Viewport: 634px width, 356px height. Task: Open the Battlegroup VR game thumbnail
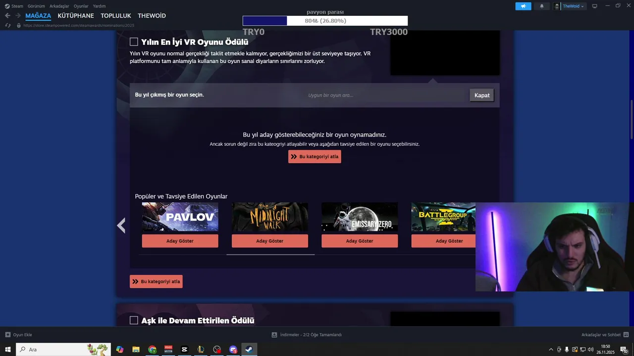[x=443, y=217]
